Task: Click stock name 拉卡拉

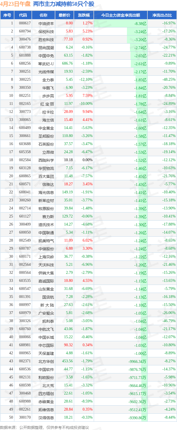Action: (x=48, y=112)
